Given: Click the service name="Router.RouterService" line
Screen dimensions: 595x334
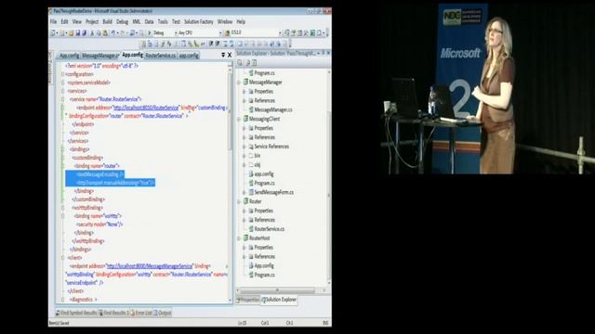Looking at the screenshot, I should click(105, 99).
